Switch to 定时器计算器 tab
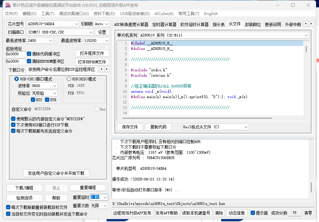 164,24
